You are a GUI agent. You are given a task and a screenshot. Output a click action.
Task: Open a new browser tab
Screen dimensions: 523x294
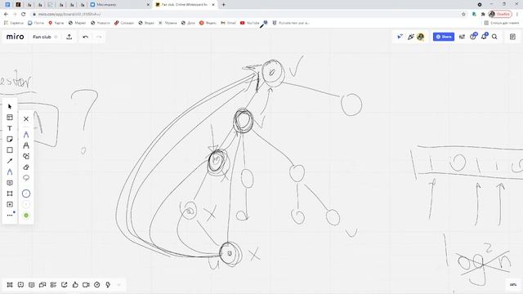click(223, 5)
